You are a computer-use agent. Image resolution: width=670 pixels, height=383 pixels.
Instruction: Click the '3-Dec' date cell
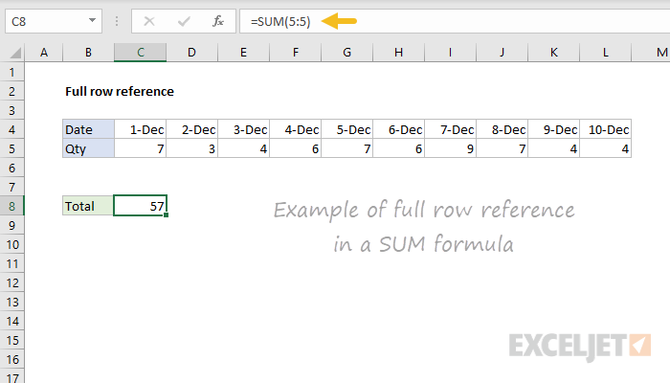tap(243, 129)
